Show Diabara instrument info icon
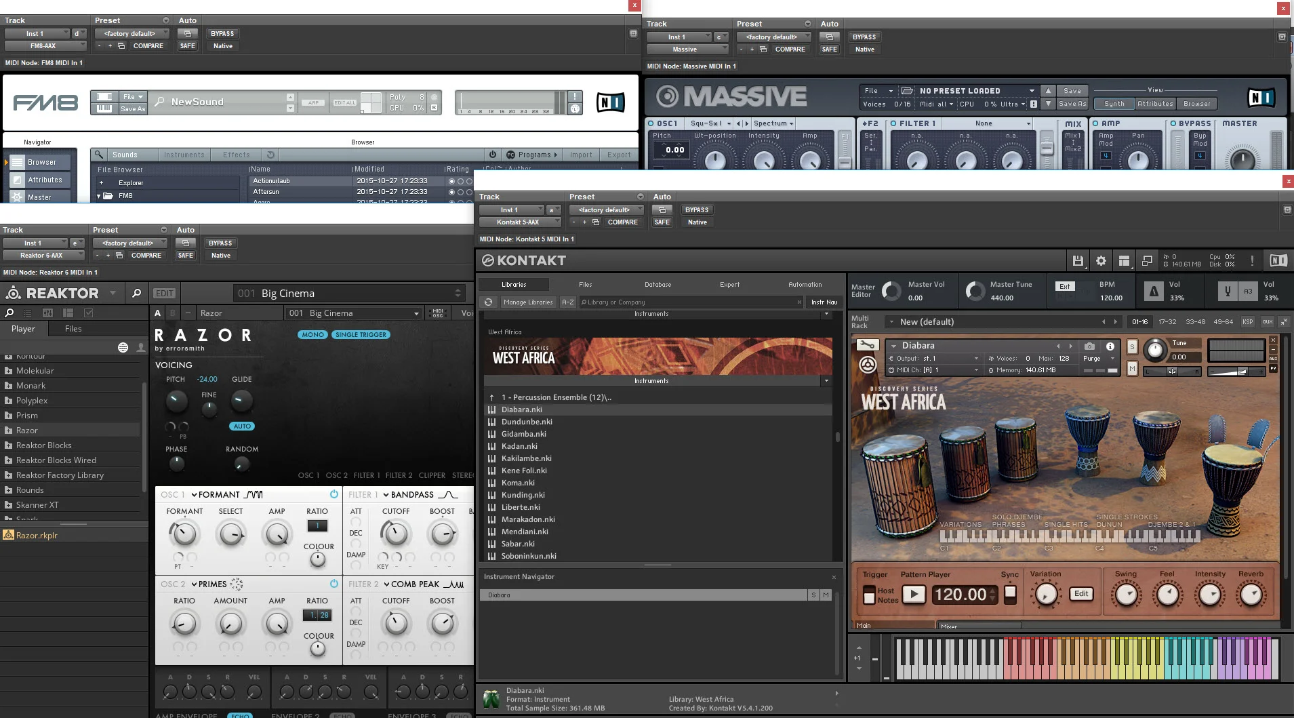This screenshot has height=718, width=1294. [x=1110, y=346]
